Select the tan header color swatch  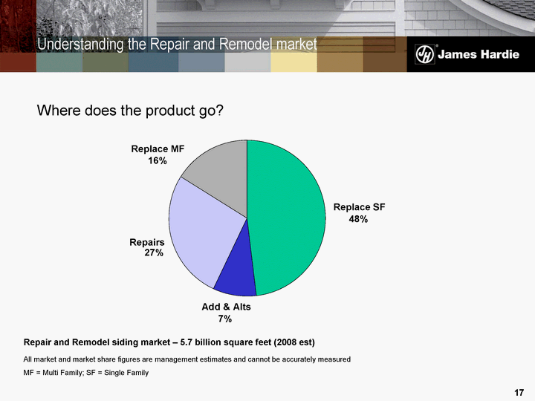[x=339, y=63]
